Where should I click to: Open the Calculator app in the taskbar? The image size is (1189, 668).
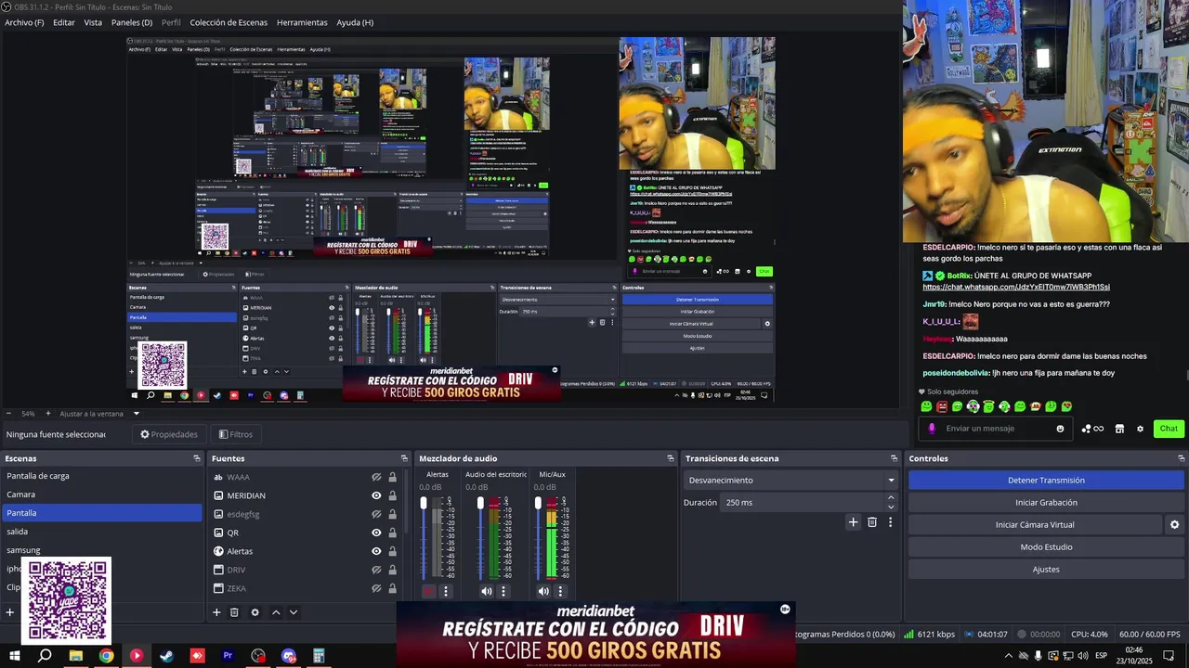click(319, 656)
